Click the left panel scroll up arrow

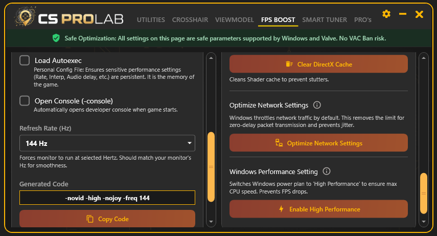(211, 58)
